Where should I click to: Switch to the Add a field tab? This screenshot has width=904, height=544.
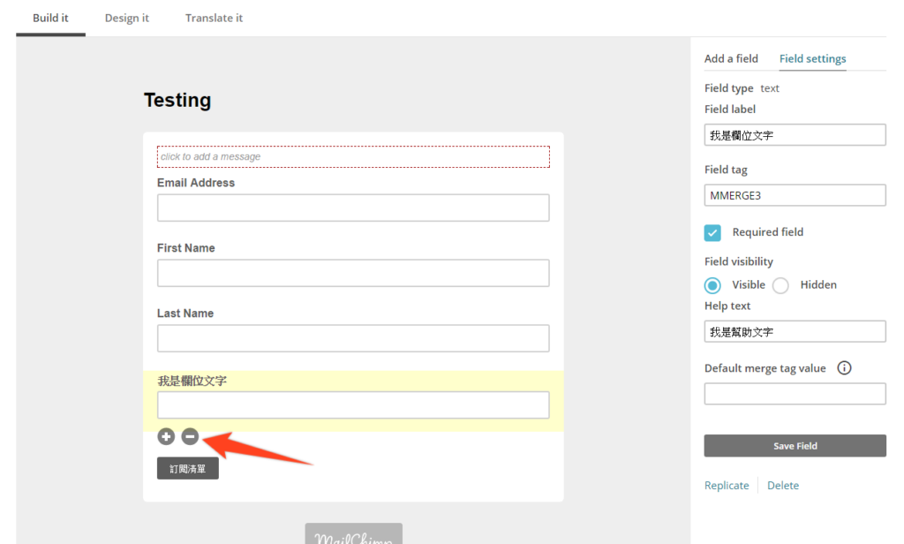pos(731,58)
